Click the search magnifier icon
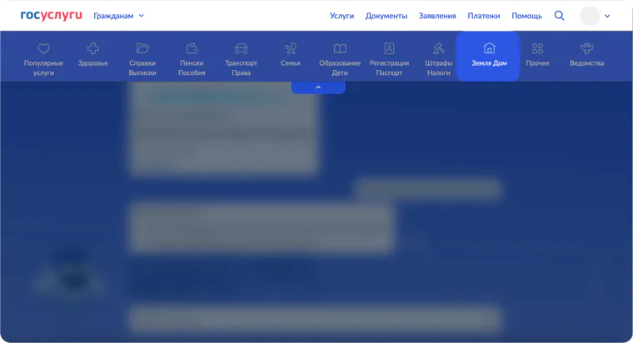The height and width of the screenshot is (343, 633). pos(559,16)
